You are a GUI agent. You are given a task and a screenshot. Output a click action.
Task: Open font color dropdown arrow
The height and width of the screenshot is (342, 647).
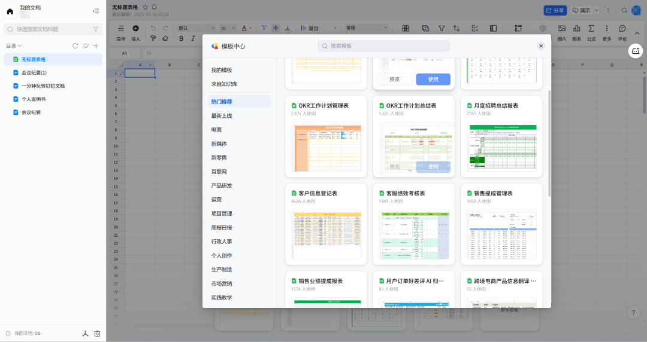tap(250, 28)
